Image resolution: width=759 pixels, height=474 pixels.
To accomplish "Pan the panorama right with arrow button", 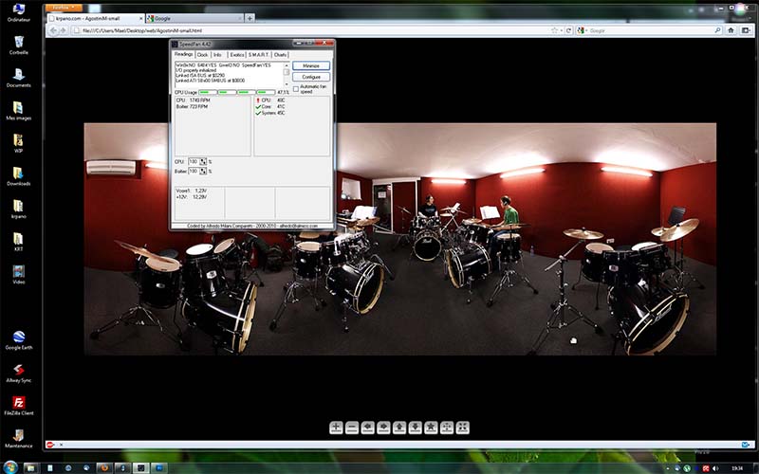I will [383, 428].
